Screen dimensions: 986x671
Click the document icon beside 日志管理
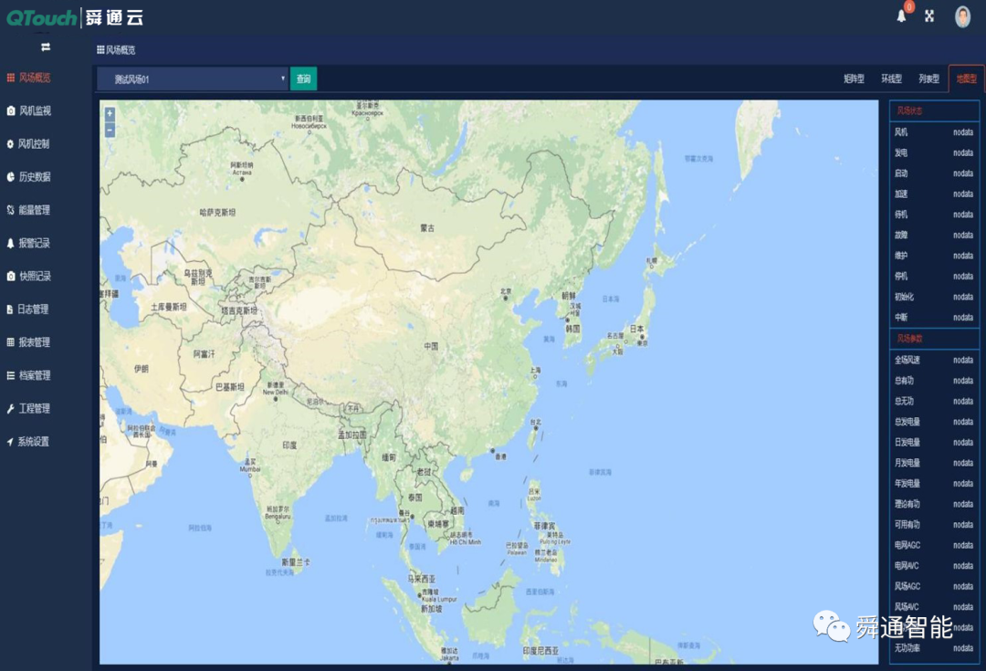coord(10,309)
